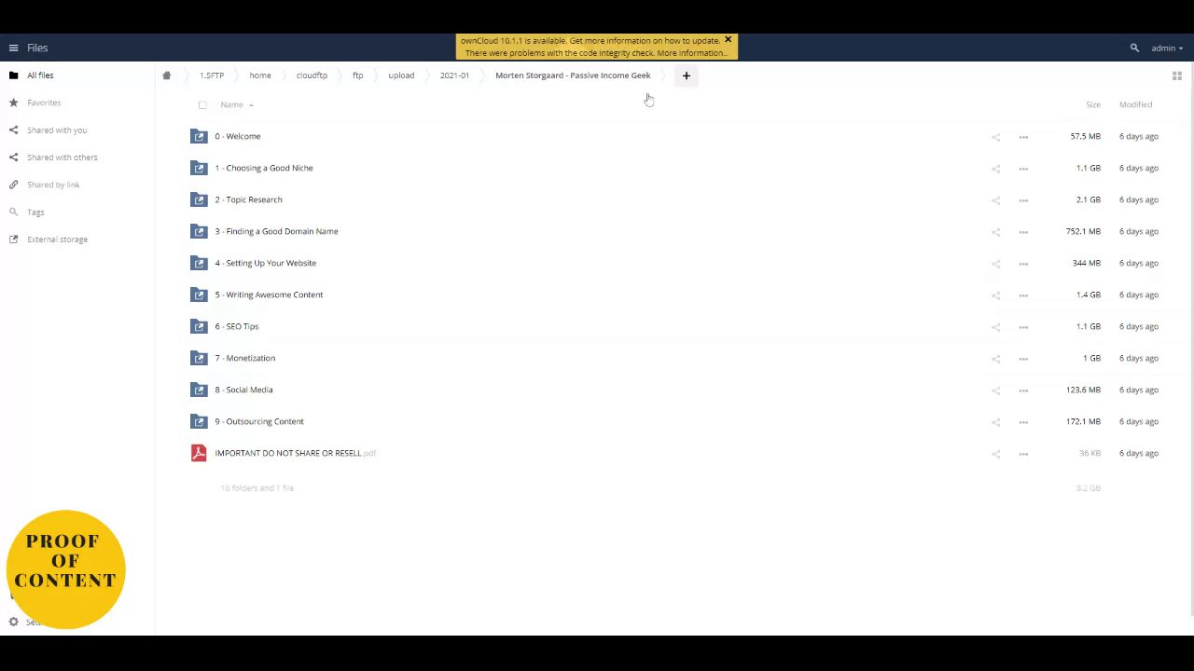Open the 2 - Topic Research folder

[x=248, y=199]
